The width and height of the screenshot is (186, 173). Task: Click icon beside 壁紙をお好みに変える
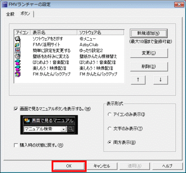click(18, 56)
